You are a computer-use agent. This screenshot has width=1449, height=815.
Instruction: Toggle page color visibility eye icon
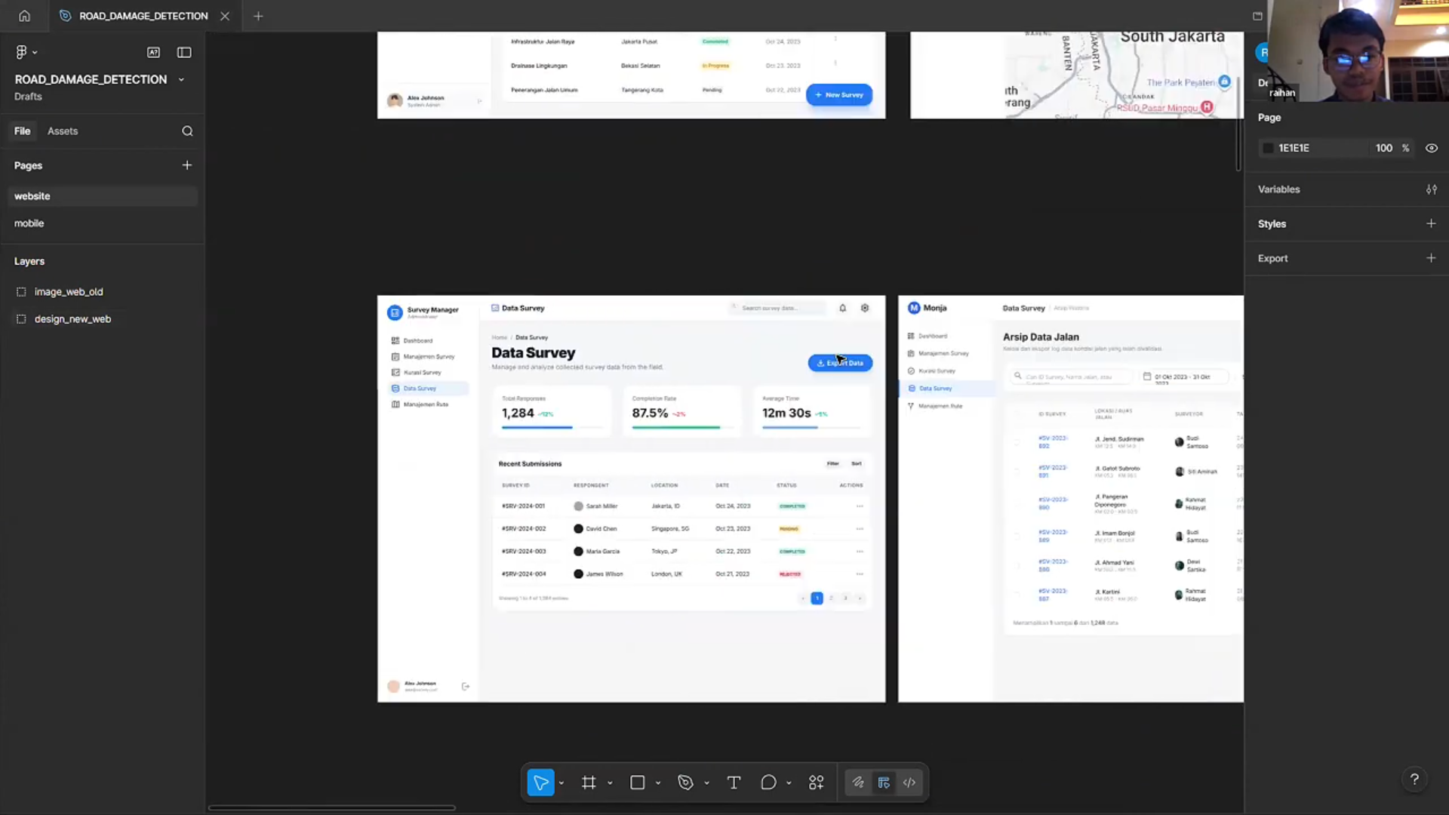point(1431,149)
